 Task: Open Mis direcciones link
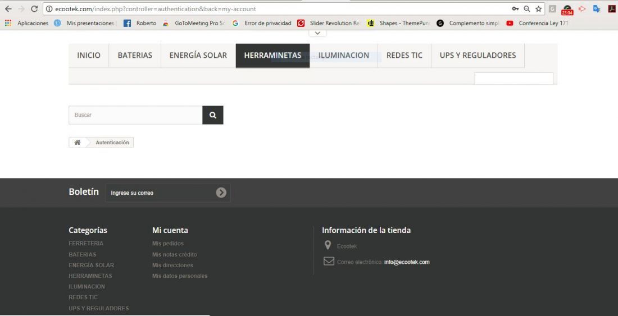[172, 265]
